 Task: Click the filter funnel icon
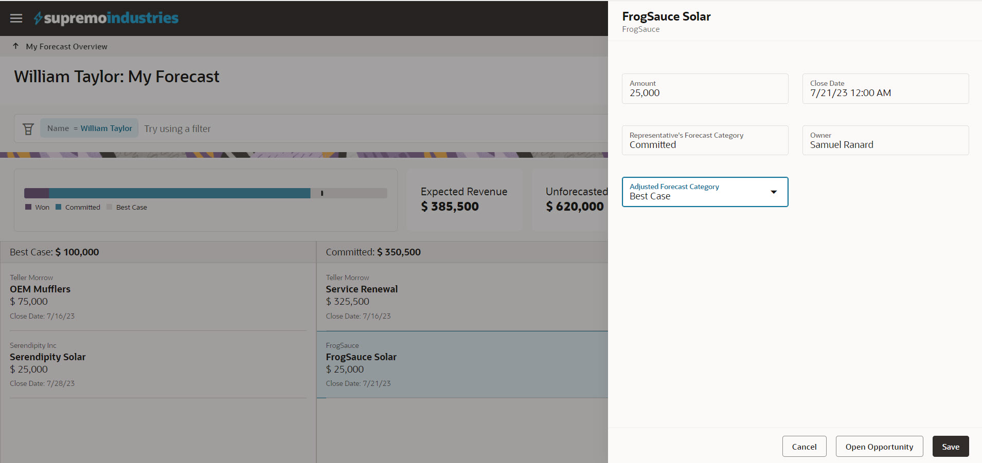pyautogui.click(x=28, y=129)
